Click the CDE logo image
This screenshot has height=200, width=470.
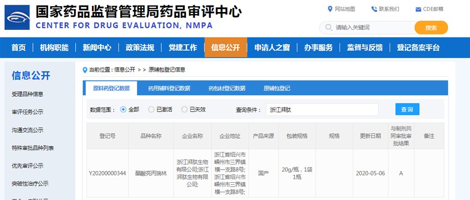point(17,17)
